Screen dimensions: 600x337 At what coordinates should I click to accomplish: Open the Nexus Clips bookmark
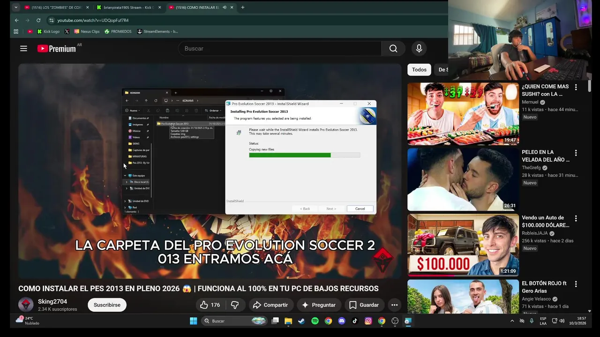(x=86, y=31)
